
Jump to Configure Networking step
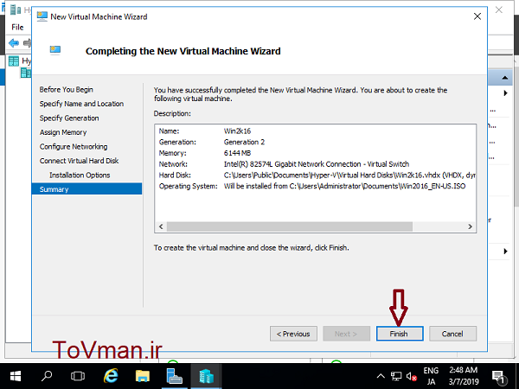click(x=74, y=147)
